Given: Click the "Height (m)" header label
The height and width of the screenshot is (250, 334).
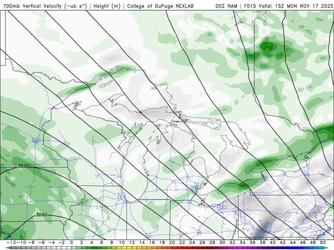Looking at the screenshot, I should (107, 6).
